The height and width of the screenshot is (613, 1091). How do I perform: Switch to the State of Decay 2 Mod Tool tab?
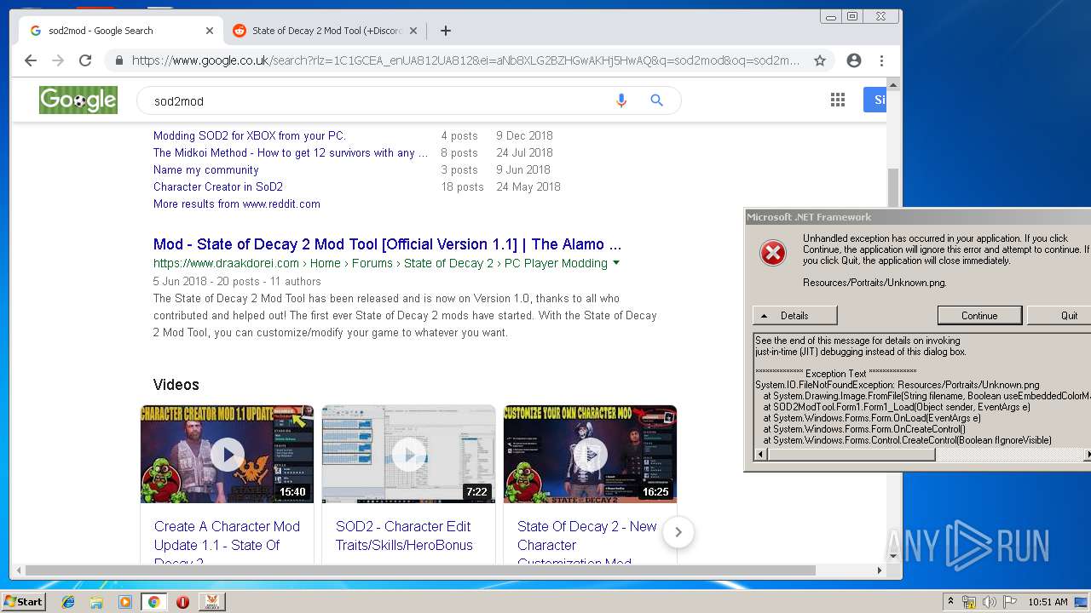click(x=326, y=31)
